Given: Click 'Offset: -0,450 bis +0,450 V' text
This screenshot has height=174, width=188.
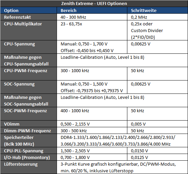Looking at the screenshot, I should tap(87, 51).
